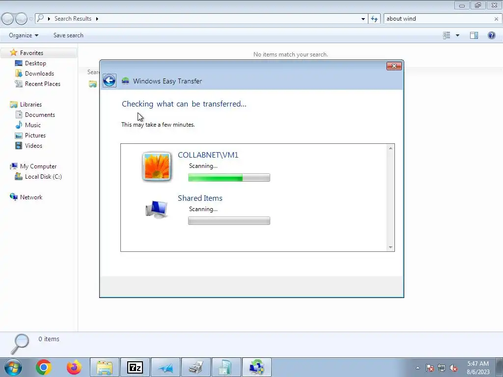Open the view options dropdown arrow
The image size is (503, 377).
(457, 35)
